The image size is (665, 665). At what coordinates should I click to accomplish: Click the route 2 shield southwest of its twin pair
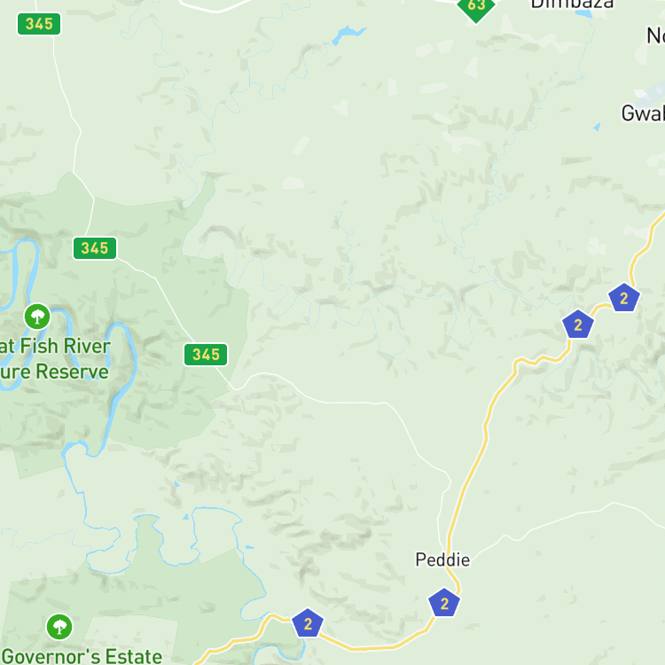(x=577, y=325)
